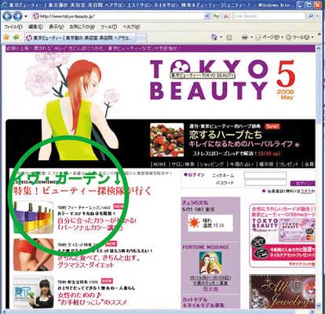Viewport: 325px width, 314px height.
Task: Click the browser Back arrow button
Action: click(x=7, y=16)
